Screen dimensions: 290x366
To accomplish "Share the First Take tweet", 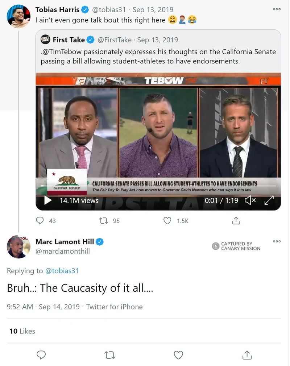I will 236,220.
